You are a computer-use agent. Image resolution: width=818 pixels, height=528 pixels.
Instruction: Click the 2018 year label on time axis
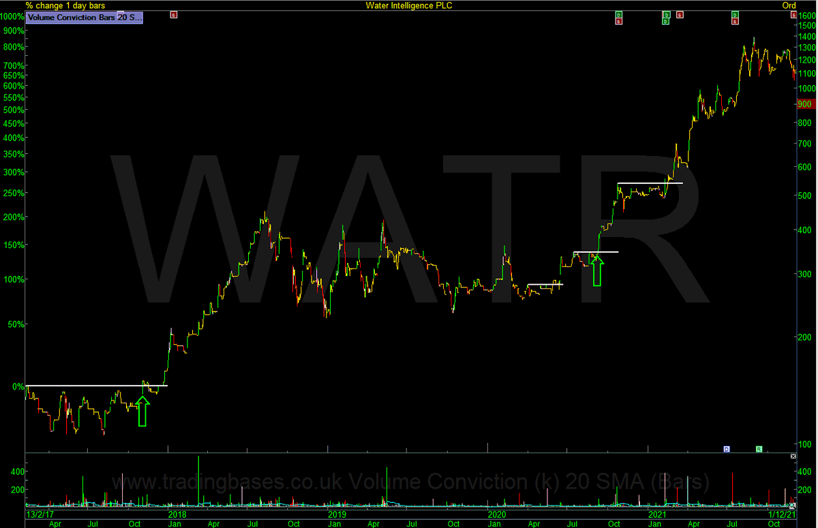(x=177, y=513)
